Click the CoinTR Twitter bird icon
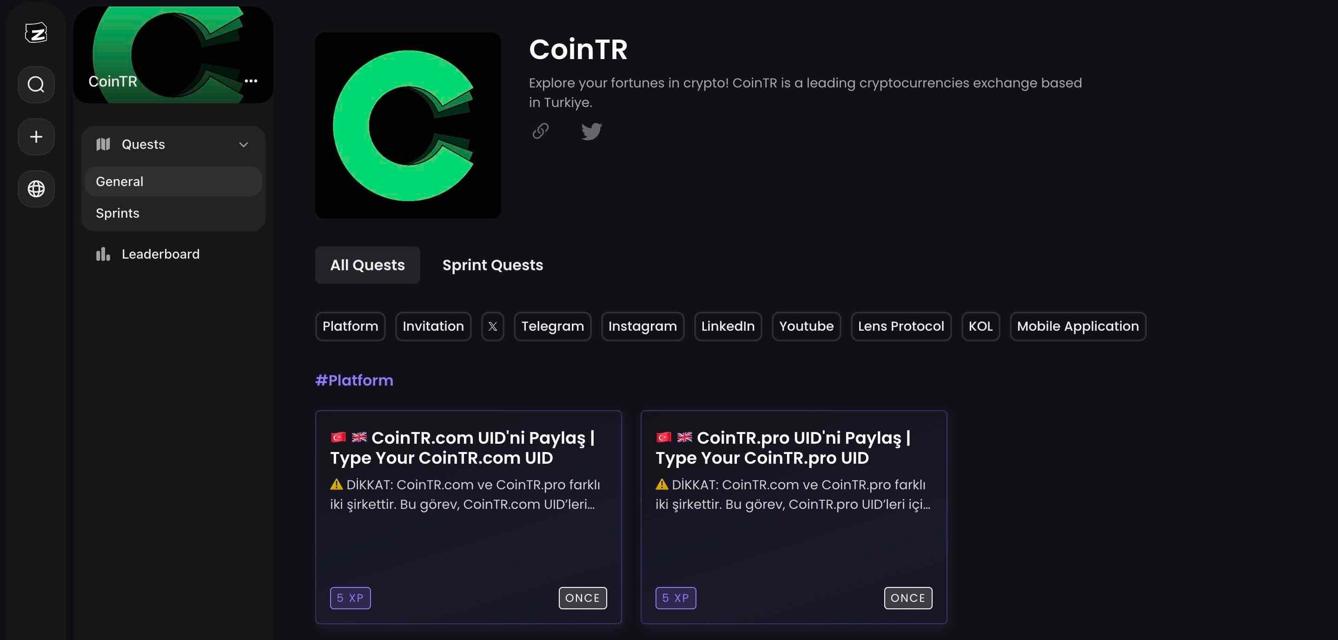Screen dimensions: 1338x640 (590, 131)
